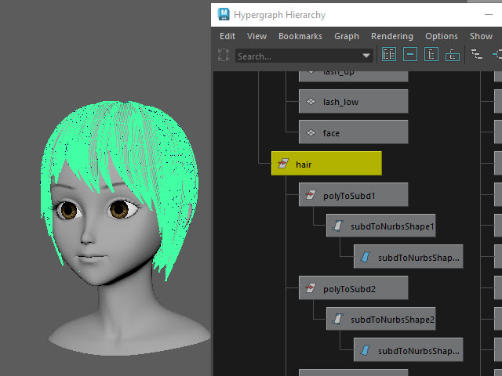This screenshot has height=376, width=502.
Task: Open the Bookmarks menu
Action: coord(300,36)
